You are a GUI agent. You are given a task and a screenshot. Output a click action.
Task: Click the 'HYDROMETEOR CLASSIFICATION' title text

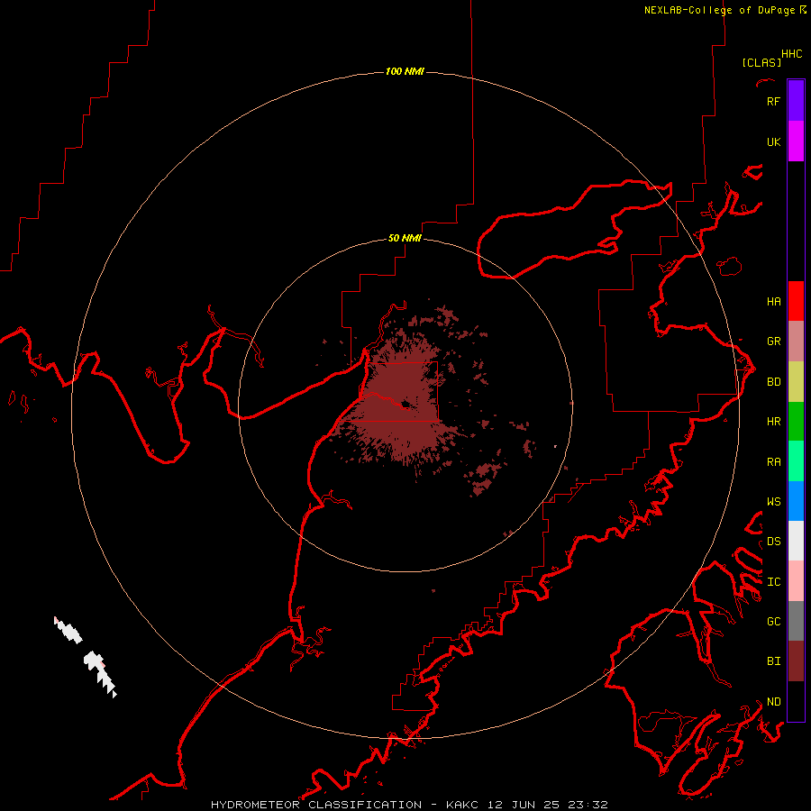click(316, 805)
